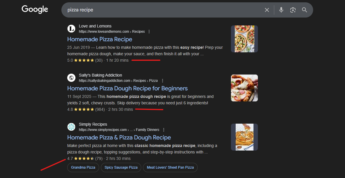Open Google Lens image search
Screen dimensions: 345x178
click(x=293, y=10)
